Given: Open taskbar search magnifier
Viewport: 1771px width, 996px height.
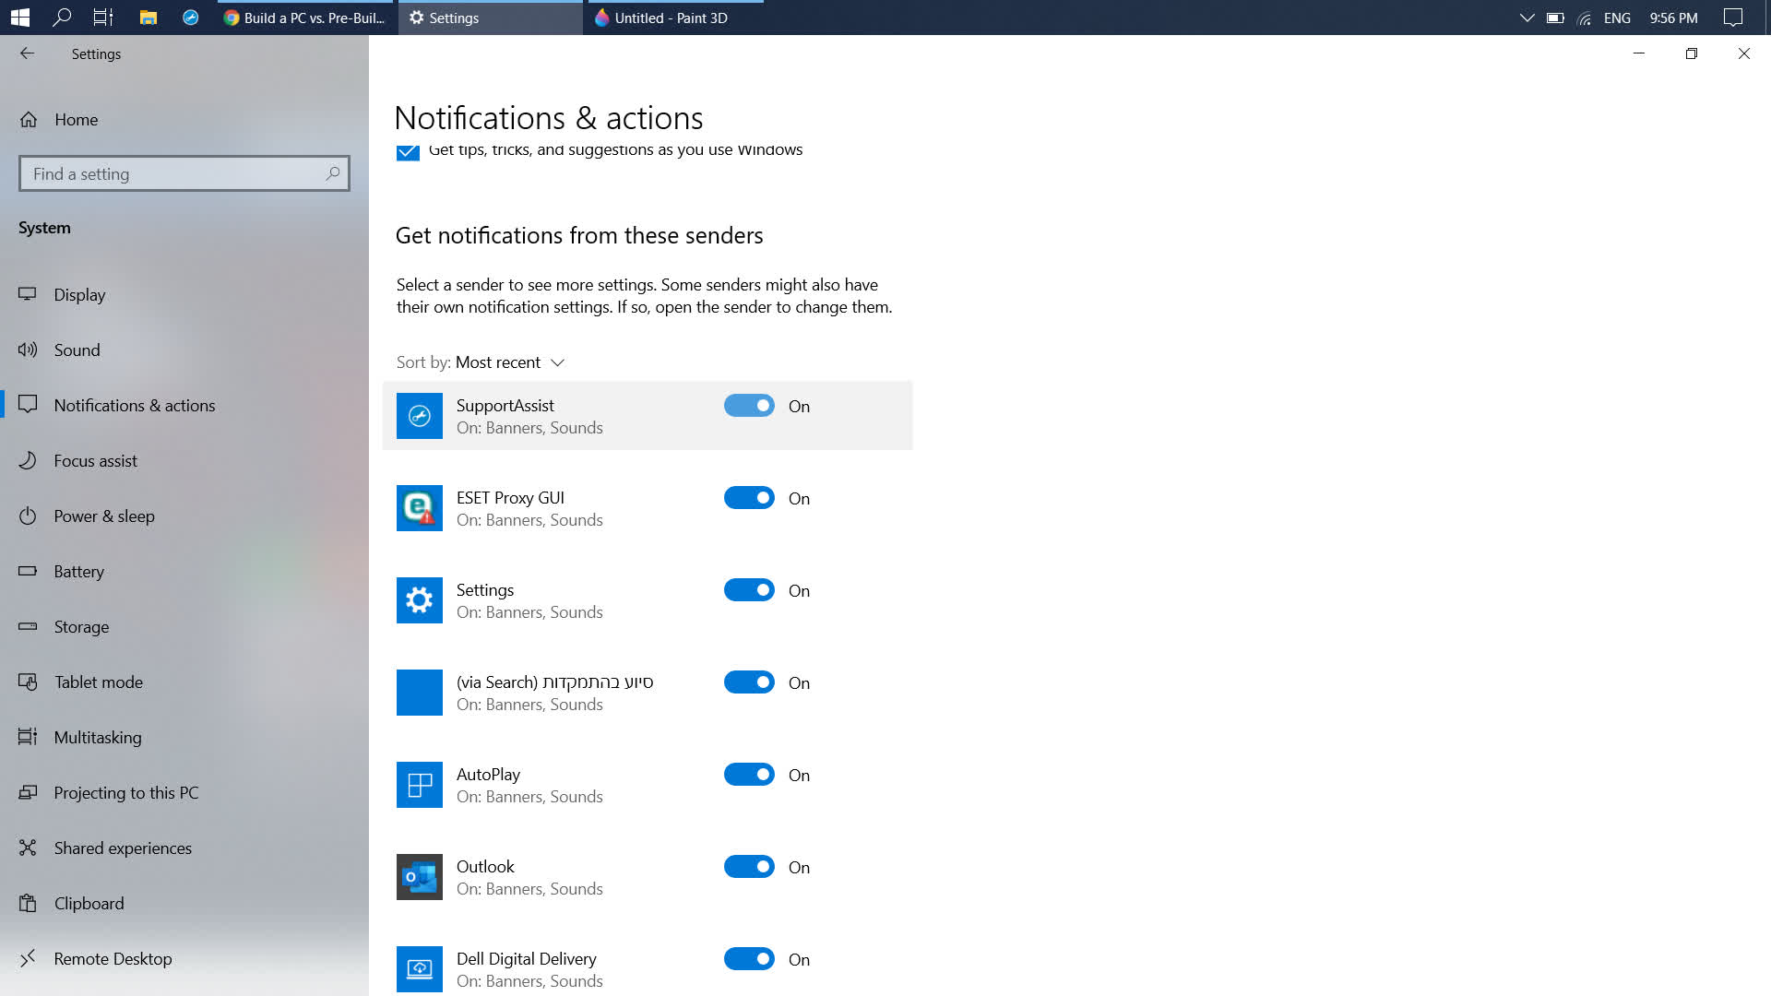Looking at the screenshot, I should click(62, 18).
